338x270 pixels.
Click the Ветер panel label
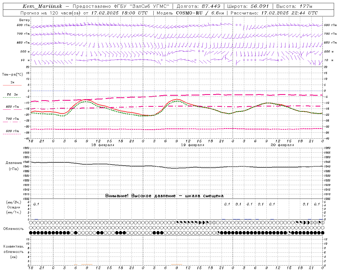[25, 20]
